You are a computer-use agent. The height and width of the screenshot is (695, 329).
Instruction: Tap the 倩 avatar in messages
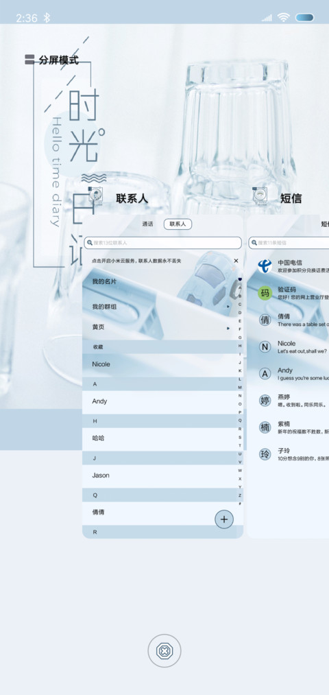click(265, 320)
